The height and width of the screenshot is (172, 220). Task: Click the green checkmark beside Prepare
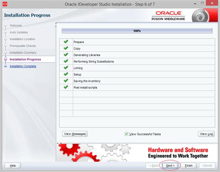click(66, 42)
